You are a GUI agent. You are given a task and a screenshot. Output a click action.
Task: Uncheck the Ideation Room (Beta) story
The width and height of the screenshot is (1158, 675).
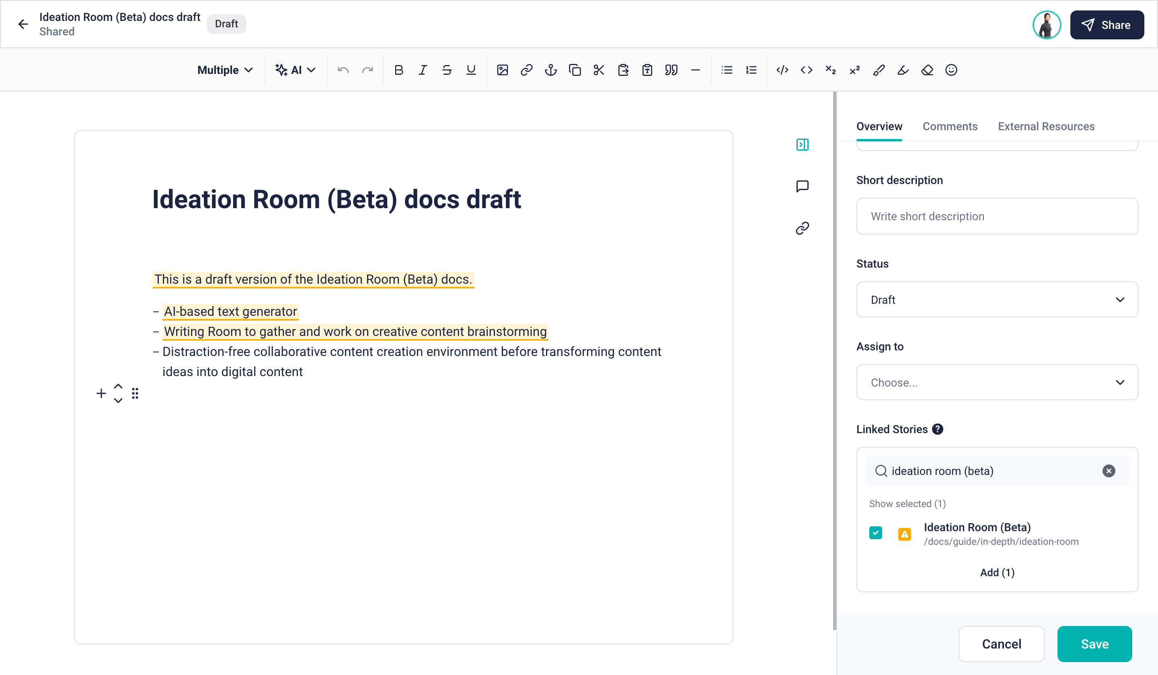click(x=876, y=533)
